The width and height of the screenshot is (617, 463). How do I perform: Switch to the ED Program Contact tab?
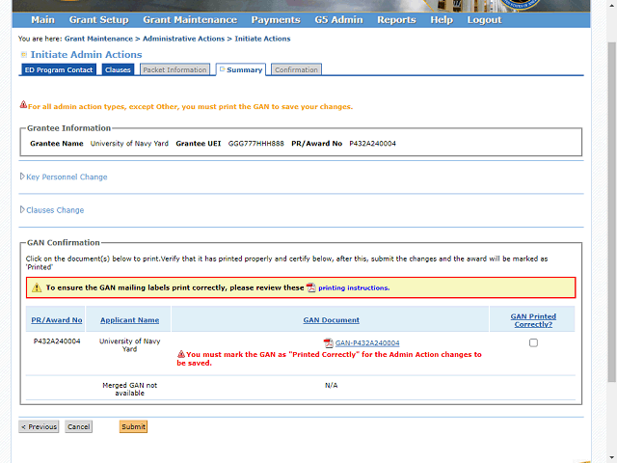59,69
